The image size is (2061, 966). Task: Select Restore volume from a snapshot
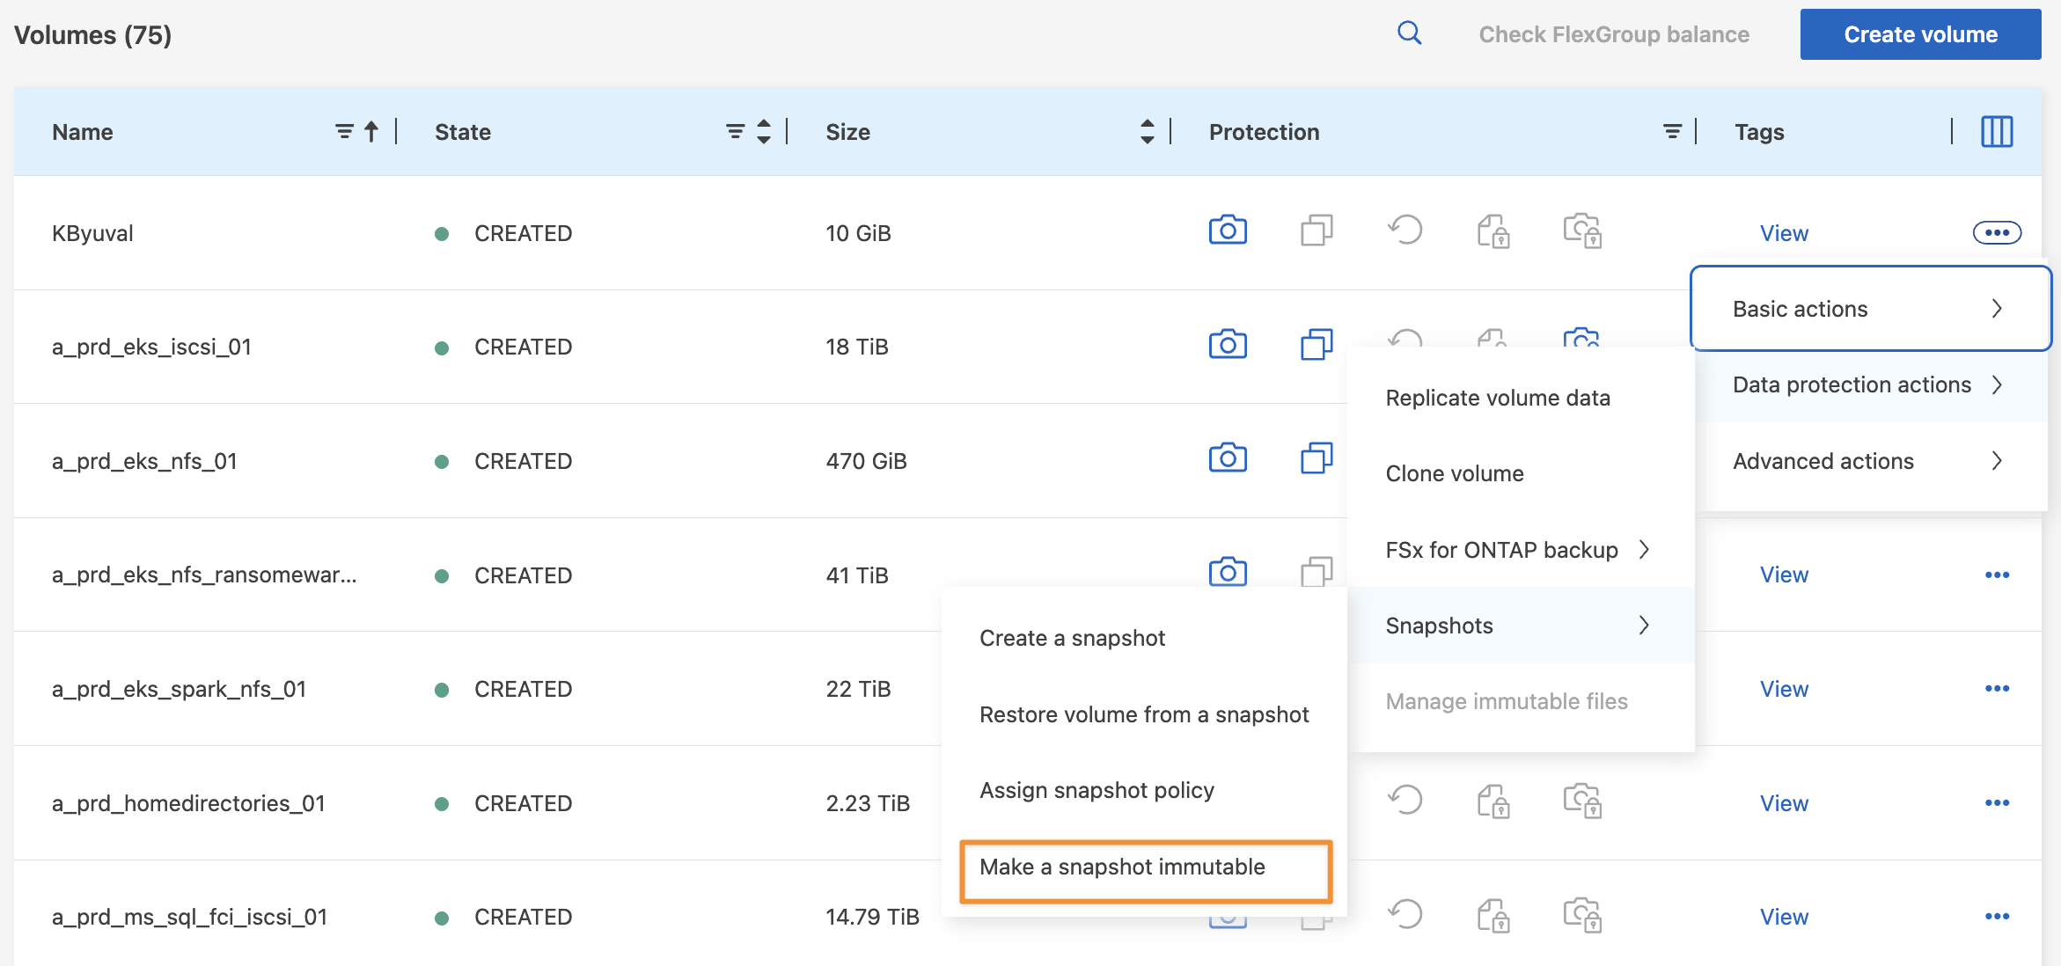click(1144, 714)
